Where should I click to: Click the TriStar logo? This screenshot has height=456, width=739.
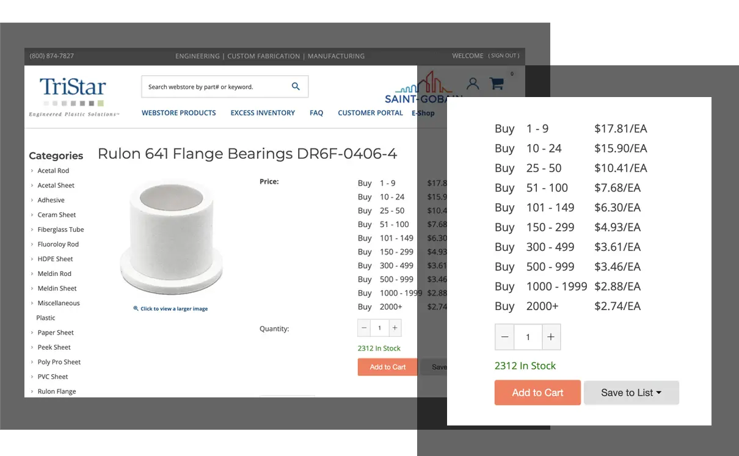[x=73, y=96]
